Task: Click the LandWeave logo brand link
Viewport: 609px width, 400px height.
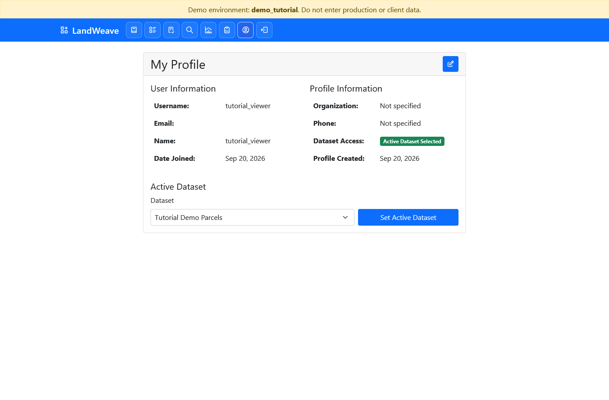Action: [x=90, y=30]
